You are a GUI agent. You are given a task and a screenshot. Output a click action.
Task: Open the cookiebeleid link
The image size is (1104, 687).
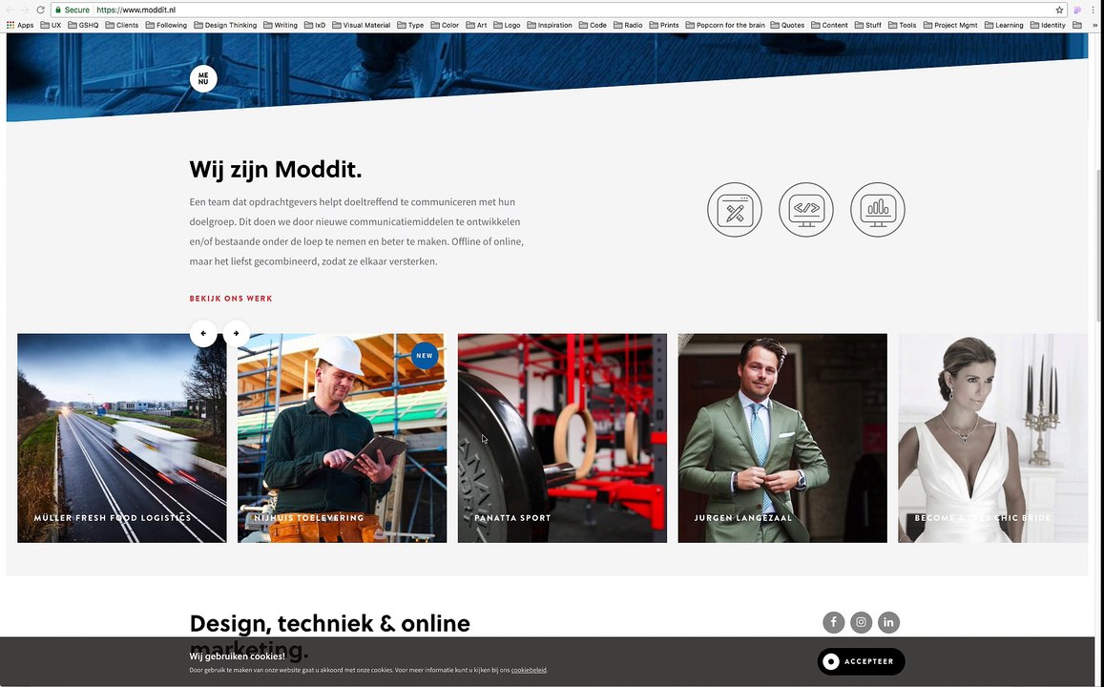tap(529, 670)
